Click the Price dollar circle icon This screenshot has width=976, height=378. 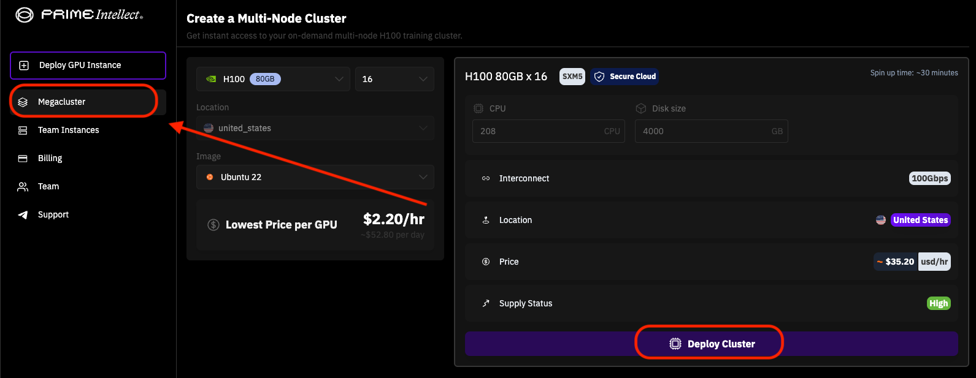pyautogui.click(x=486, y=262)
